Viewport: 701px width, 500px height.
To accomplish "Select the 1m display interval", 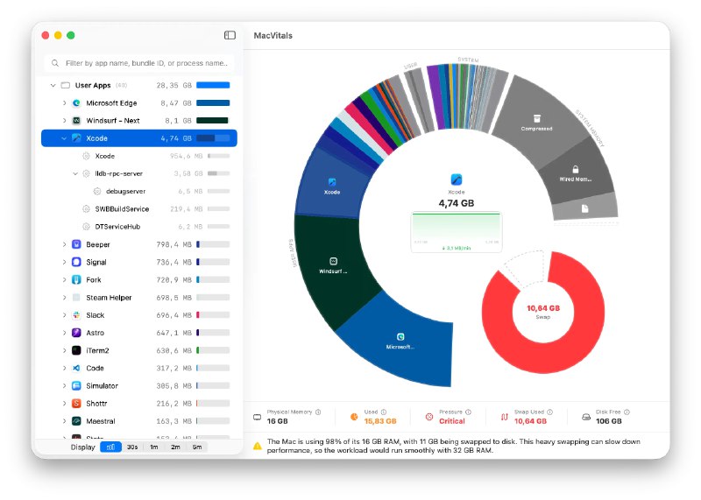I will click(x=154, y=447).
